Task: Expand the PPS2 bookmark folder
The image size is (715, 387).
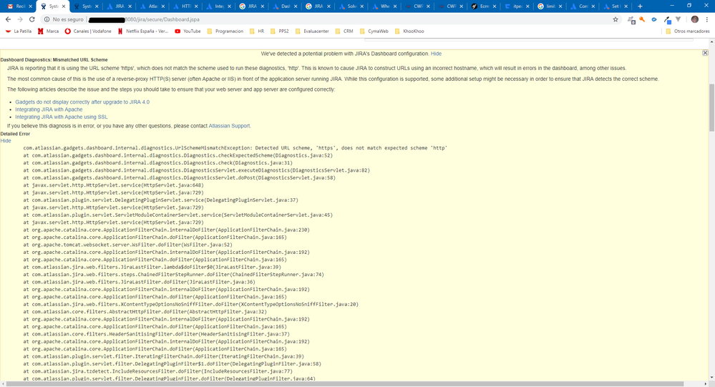Action: (280, 31)
